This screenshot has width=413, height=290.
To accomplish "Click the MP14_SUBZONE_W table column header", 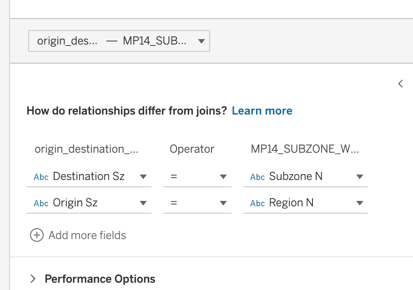I will pyautogui.click(x=305, y=149).
